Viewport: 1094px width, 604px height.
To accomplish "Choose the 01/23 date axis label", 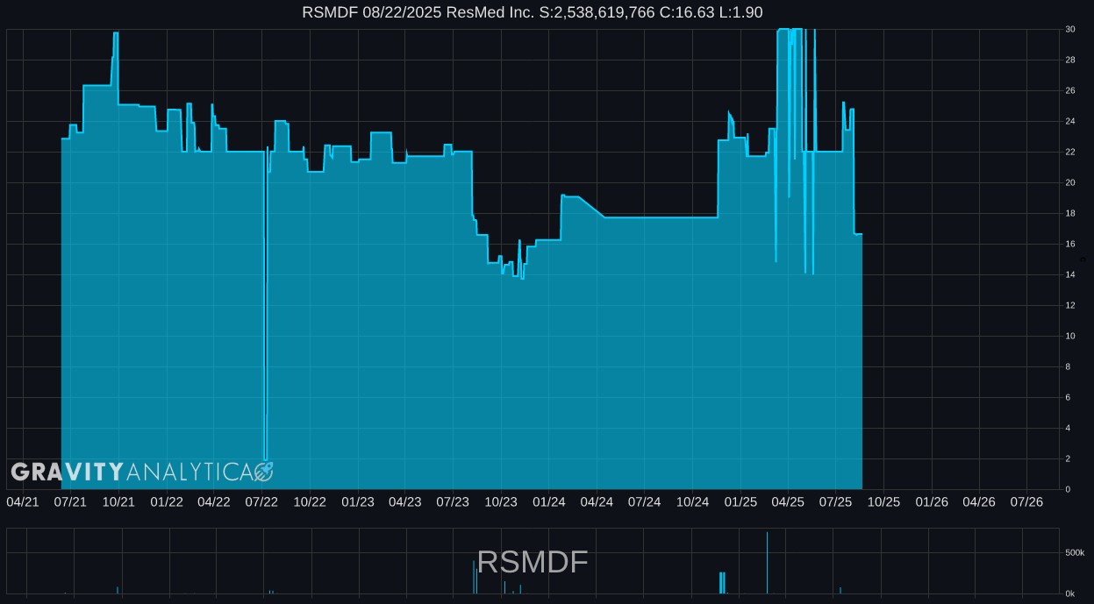I will point(358,501).
